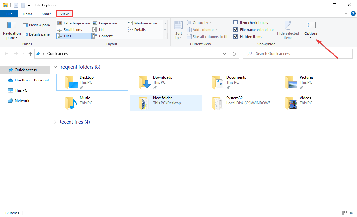Collapse the Frequent folders group
Screen dimensions: 357x217
coord(55,67)
